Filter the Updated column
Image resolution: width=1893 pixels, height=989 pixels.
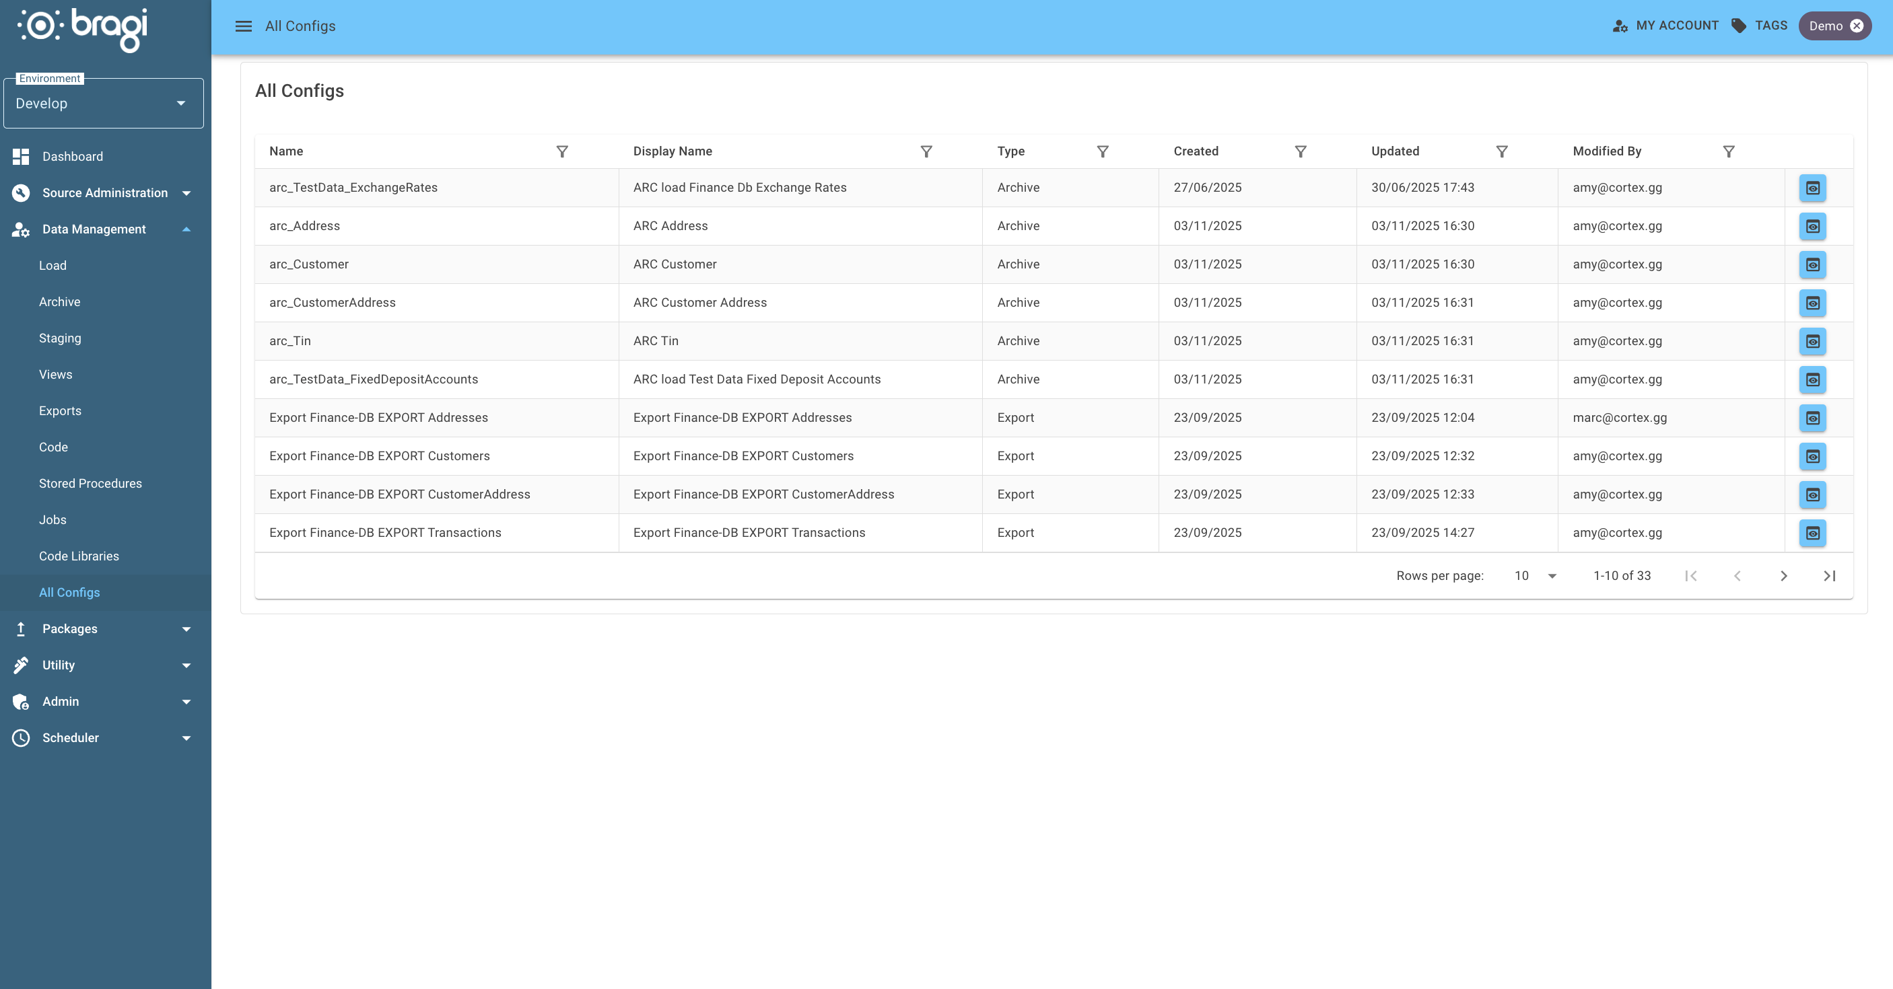[1502, 151]
